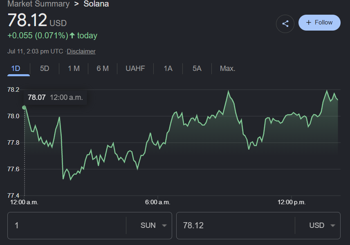
Task: Select the 1D chart range tab
Action: (16, 68)
